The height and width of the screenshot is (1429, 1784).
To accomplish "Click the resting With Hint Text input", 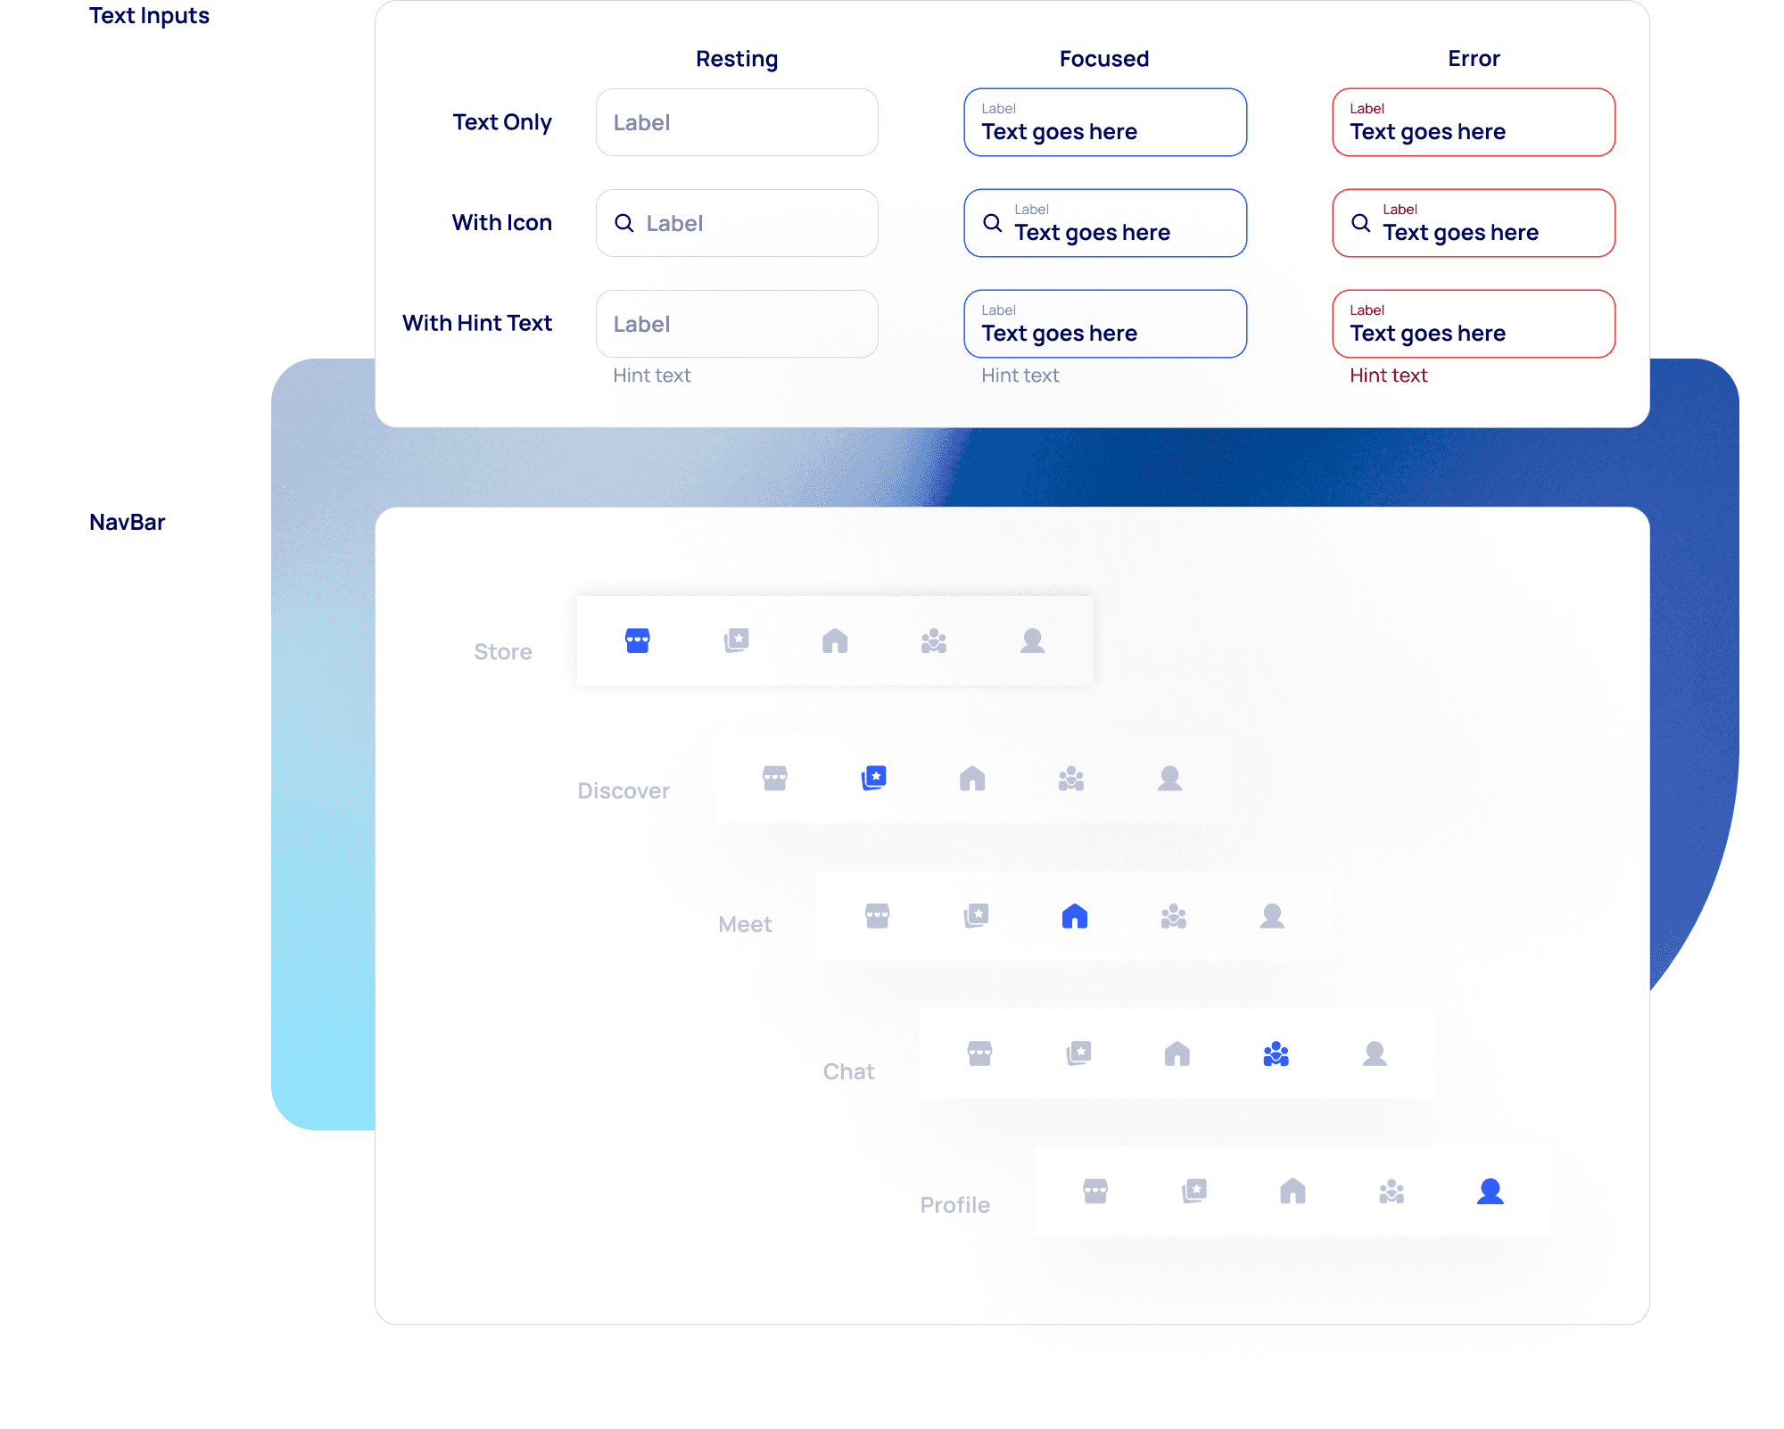I will (x=737, y=324).
